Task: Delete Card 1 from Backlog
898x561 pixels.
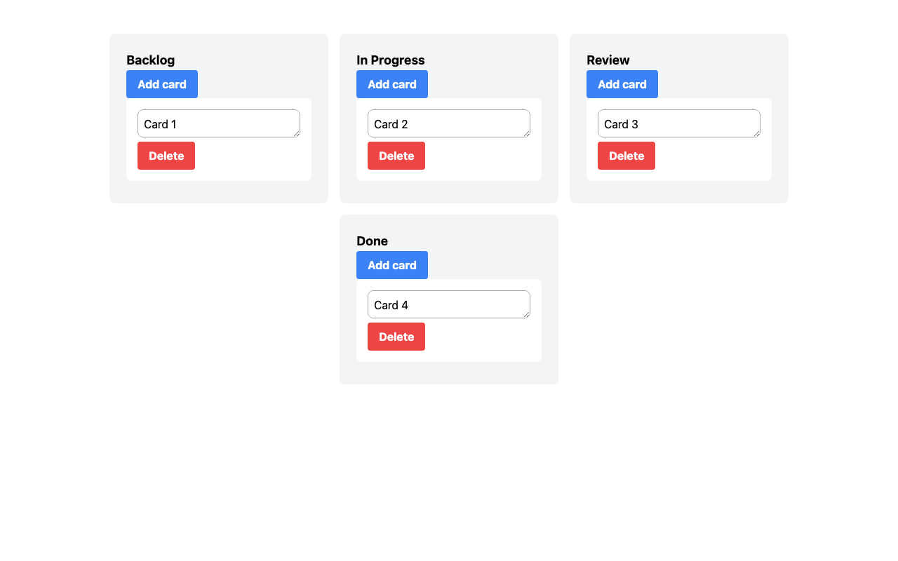Action: tap(166, 156)
